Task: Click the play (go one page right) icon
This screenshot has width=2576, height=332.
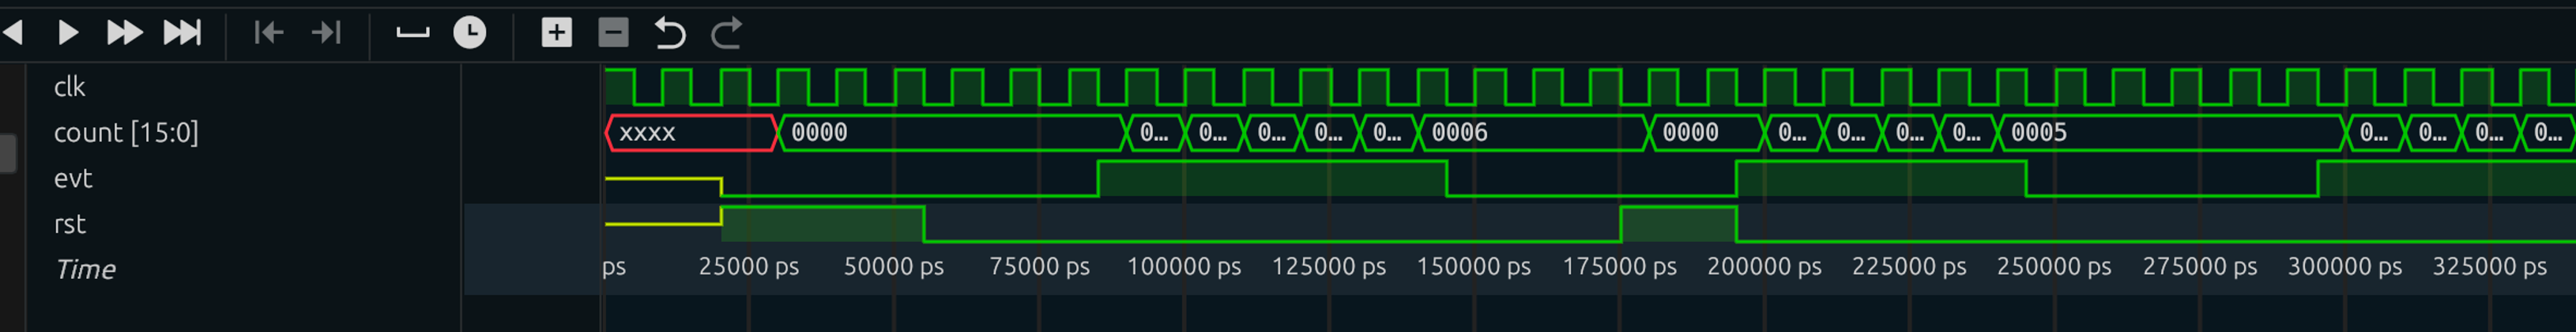Action: tap(68, 33)
